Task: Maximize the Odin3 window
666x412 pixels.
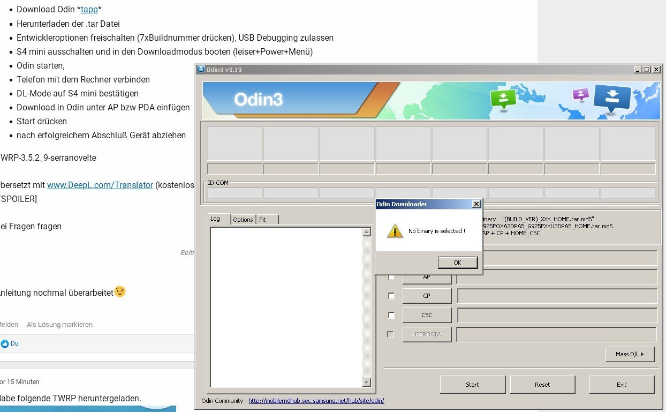Action: [x=646, y=70]
